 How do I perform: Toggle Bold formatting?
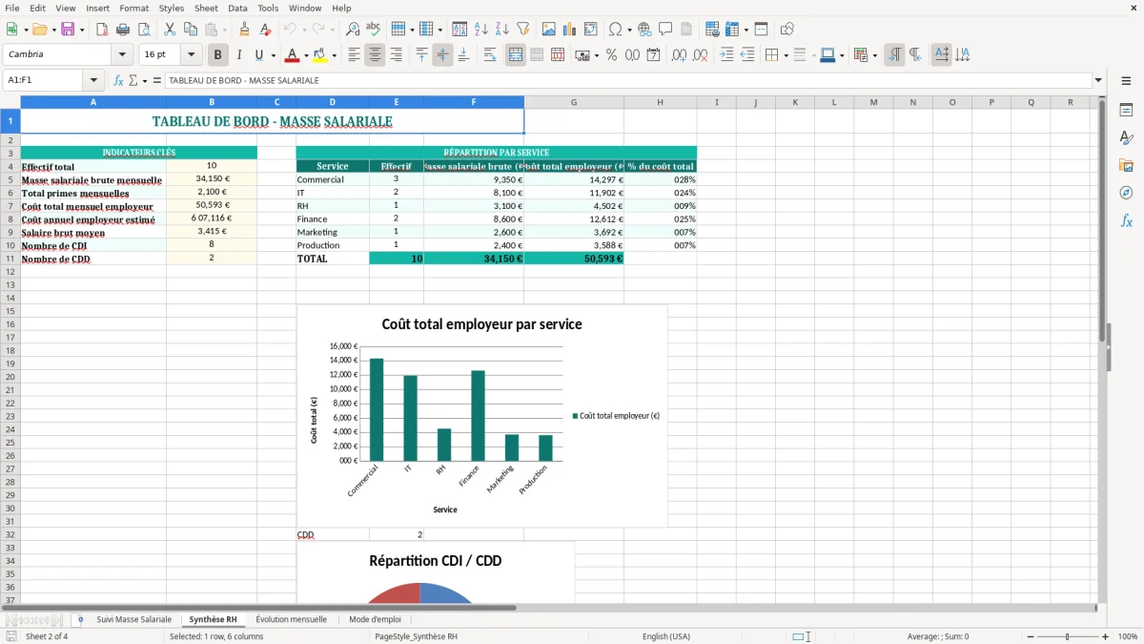[218, 55]
